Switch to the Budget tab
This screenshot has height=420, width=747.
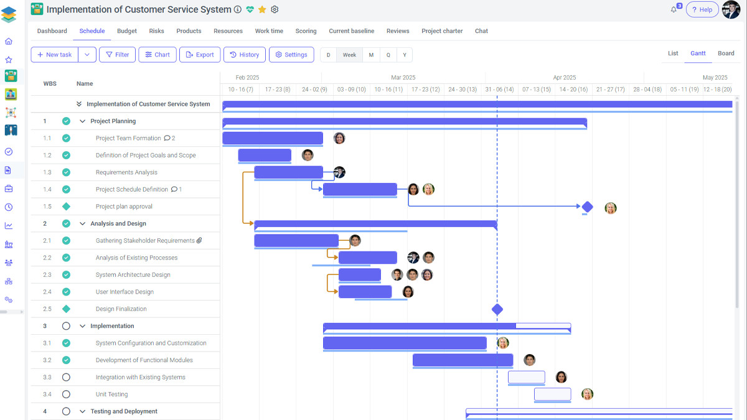(127, 31)
